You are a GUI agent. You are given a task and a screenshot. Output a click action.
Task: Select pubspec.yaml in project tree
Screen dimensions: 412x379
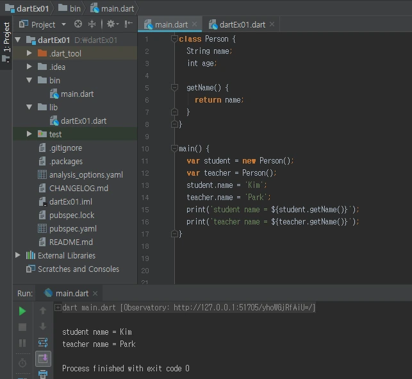pyautogui.click(x=73, y=229)
